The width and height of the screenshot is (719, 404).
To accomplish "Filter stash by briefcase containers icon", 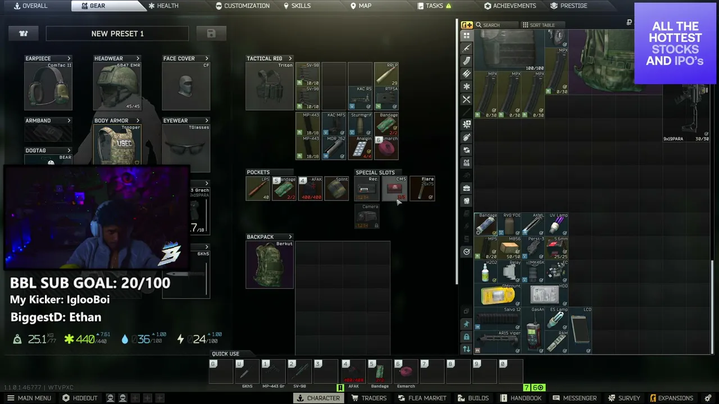I will 466,188.
